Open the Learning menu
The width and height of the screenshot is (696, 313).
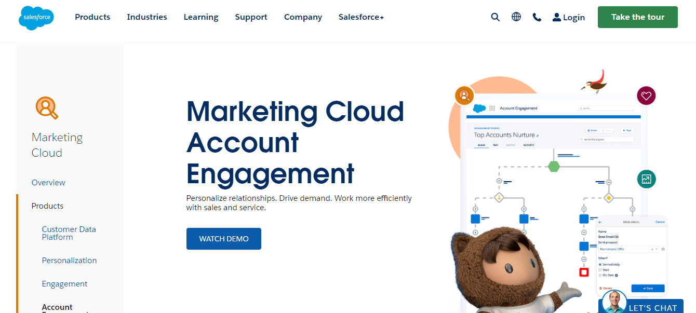pyautogui.click(x=201, y=17)
